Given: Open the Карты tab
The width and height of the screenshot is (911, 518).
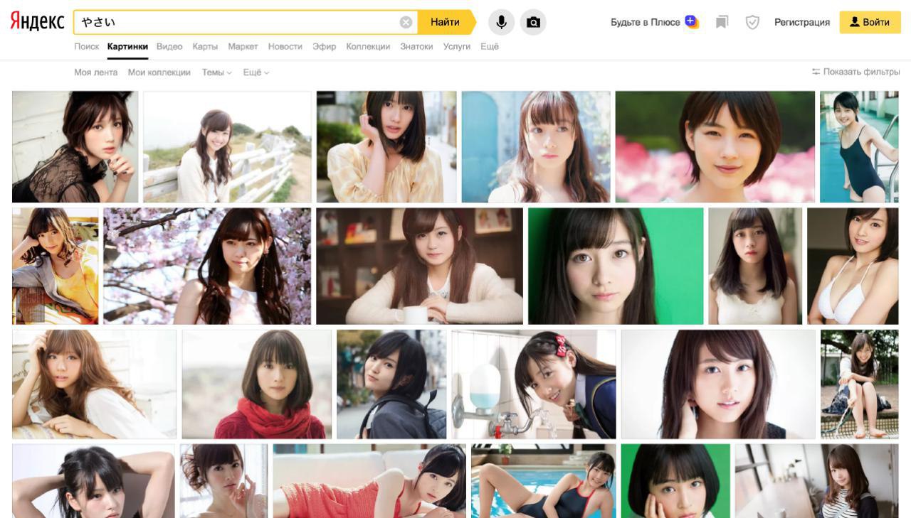Looking at the screenshot, I should point(205,46).
